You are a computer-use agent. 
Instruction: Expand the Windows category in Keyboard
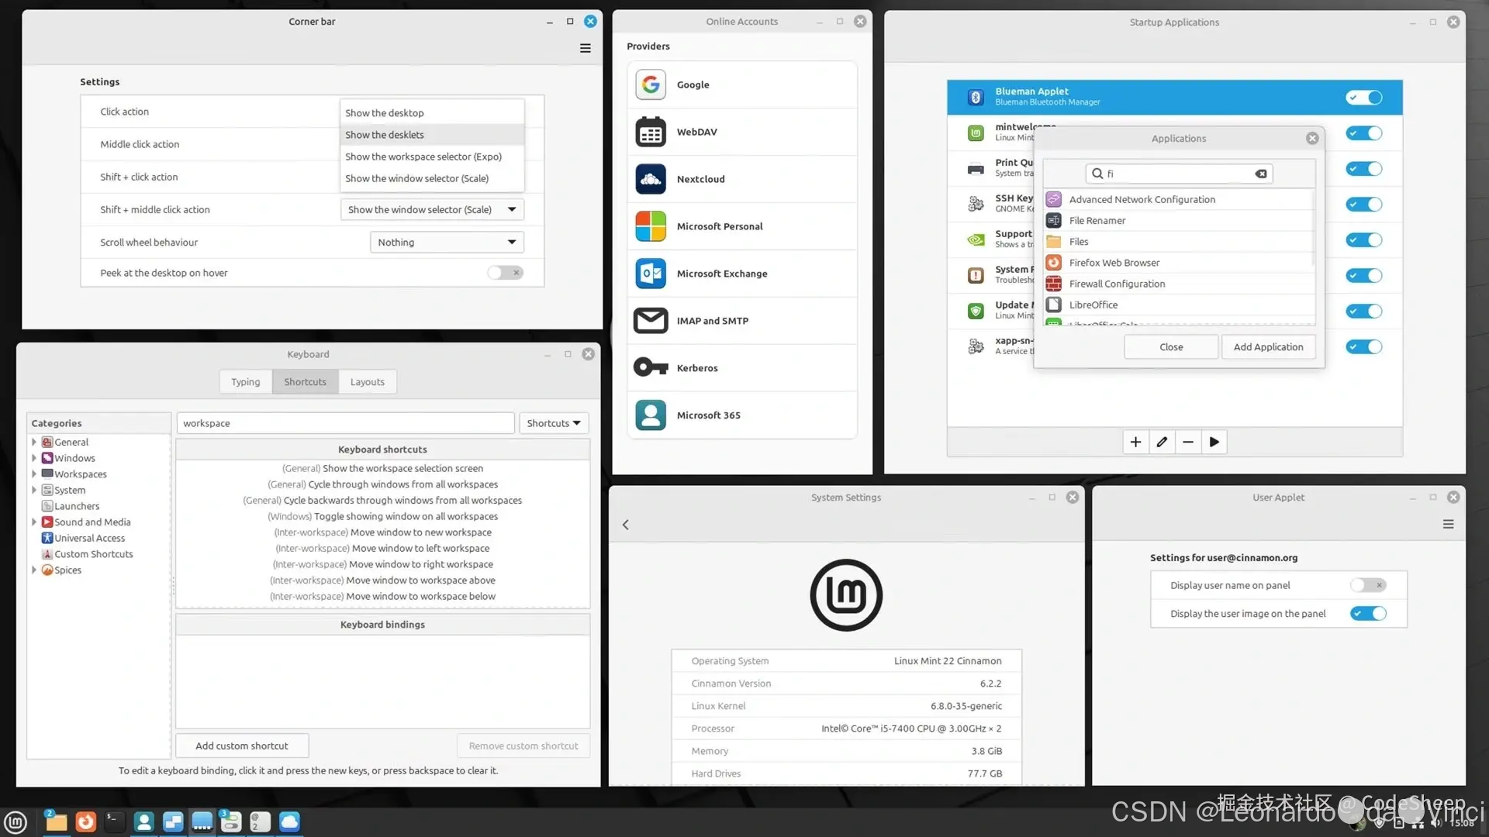pyautogui.click(x=34, y=458)
